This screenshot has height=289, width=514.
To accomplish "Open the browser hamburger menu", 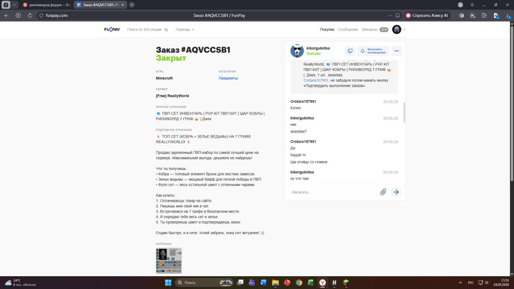I will point(472,5).
